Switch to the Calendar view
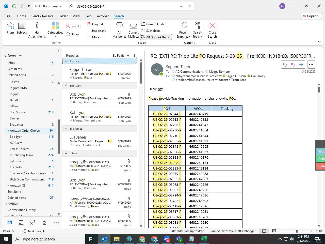 tap(21, 222)
